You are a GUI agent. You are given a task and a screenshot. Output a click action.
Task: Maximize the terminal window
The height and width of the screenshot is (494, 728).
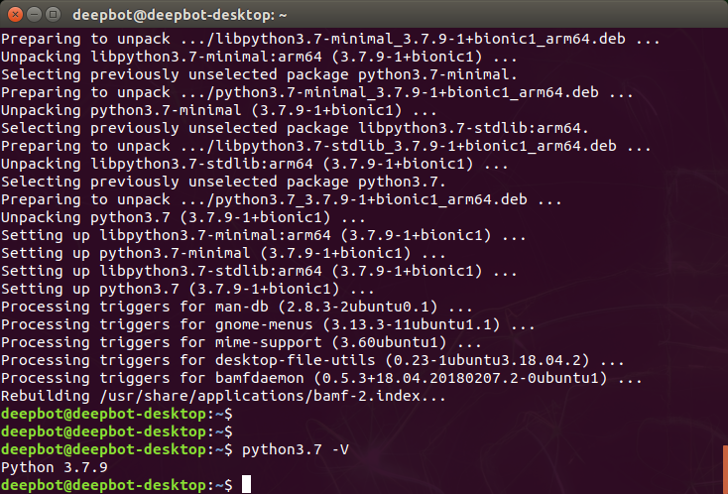(54, 15)
